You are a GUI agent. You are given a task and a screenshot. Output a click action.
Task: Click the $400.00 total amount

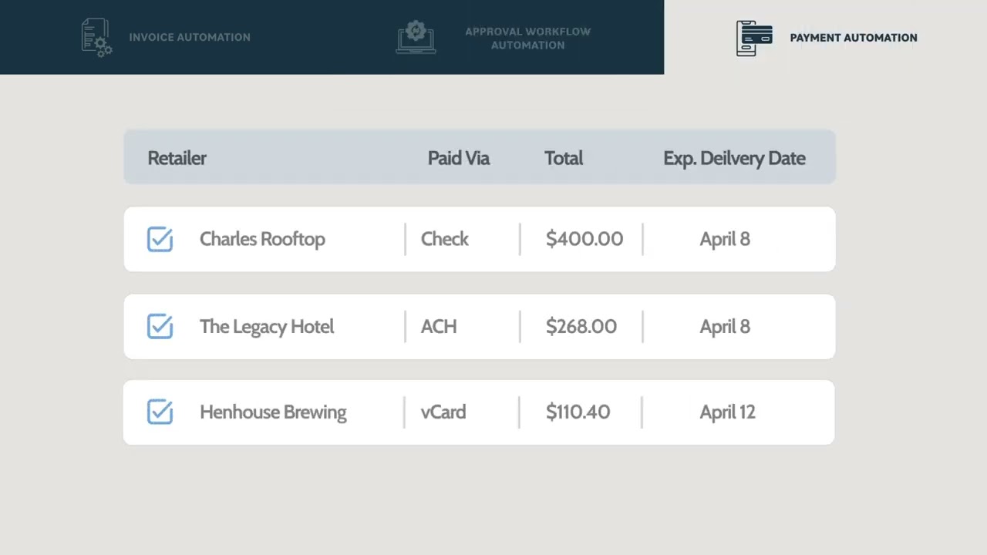[x=584, y=239]
